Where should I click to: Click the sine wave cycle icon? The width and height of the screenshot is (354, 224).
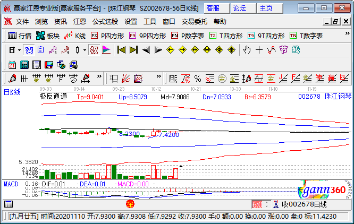(x=259, y=79)
